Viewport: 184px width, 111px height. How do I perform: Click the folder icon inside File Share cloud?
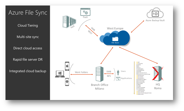coord(115,39)
